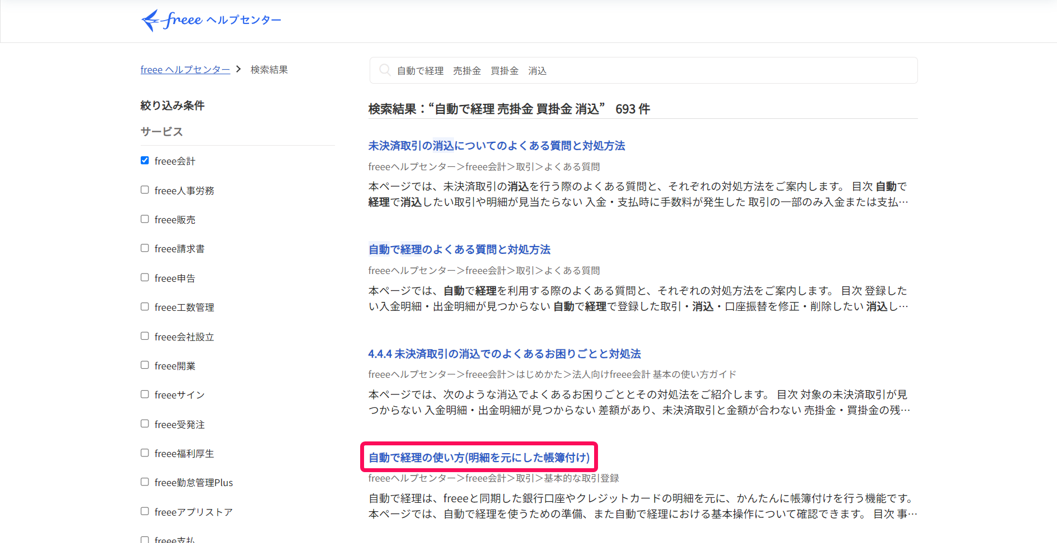Tick the freee請求書 checkbox
The width and height of the screenshot is (1057, 543).
pyautogui.click(x=145, y=248)
